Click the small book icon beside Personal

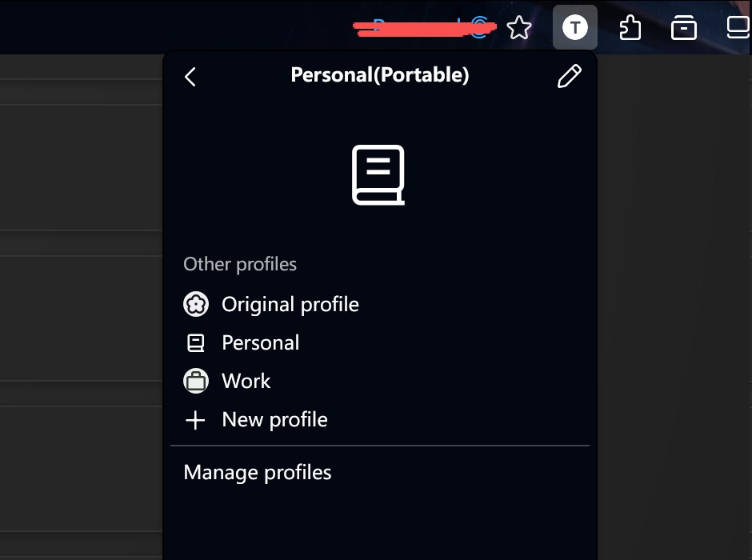pyautogui.click(x=196, y=343)
